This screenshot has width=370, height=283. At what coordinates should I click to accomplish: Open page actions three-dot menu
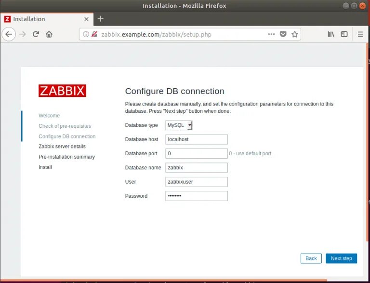point(271,34)
